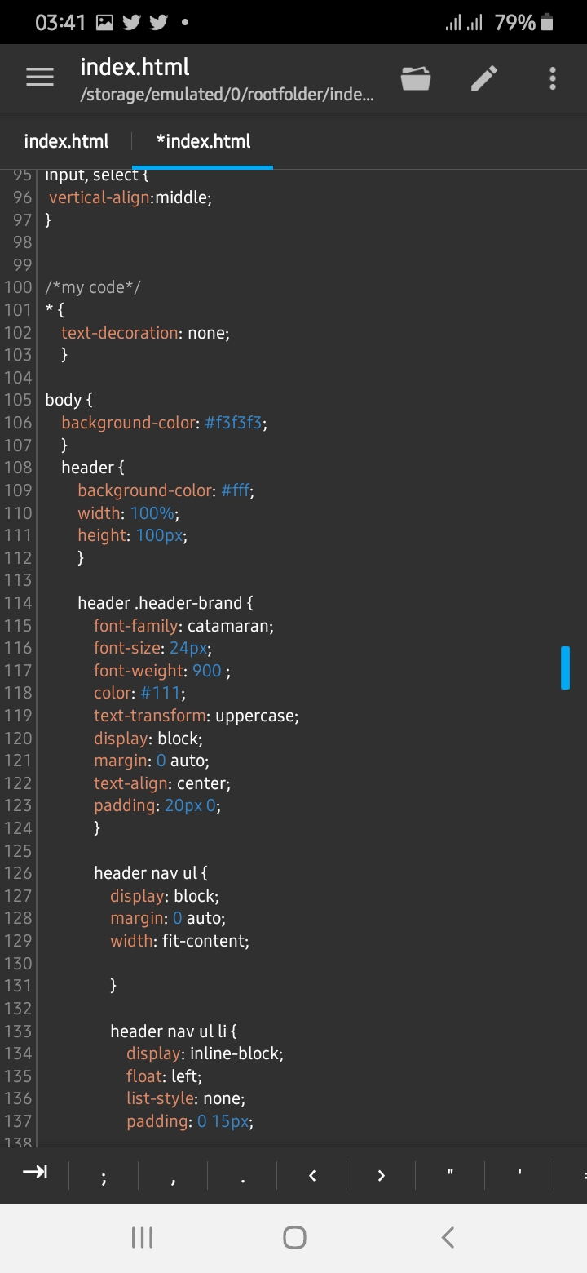Tap Android recent apps button

[142, 1238]
